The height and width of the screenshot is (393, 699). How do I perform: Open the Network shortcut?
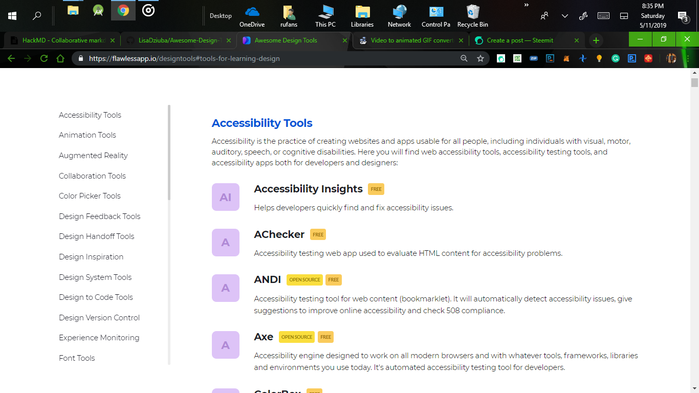coord(399,15)
